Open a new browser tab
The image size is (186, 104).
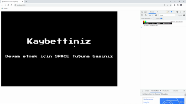pos(26,2)
